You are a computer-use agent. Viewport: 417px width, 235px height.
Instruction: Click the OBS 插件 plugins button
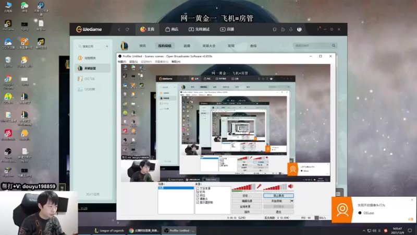click(x=247, y=212)
